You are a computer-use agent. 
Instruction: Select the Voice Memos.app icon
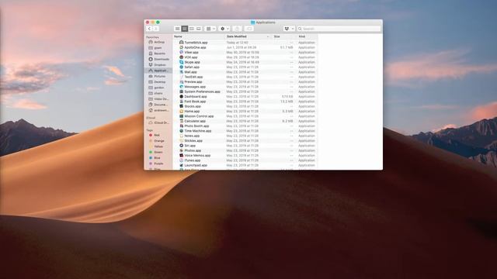pos(181,155)
